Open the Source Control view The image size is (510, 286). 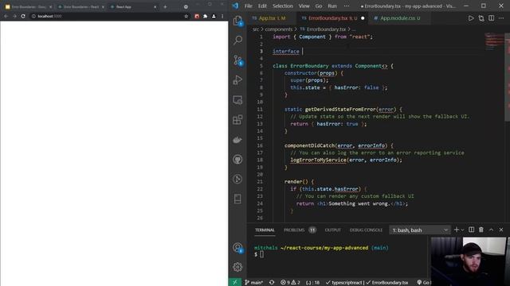[237, 60]
